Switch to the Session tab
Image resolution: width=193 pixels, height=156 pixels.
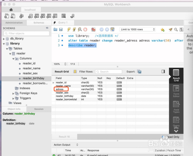coord(39,109)
